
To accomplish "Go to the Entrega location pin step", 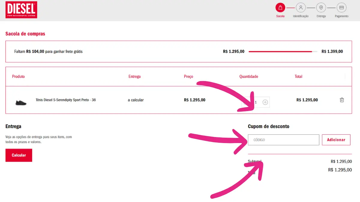I will click(321, 7).
